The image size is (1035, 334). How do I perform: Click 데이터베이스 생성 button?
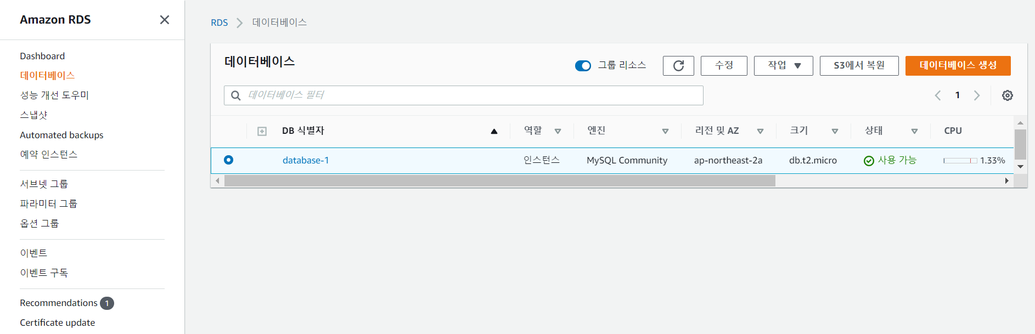(x=958, y=66)
